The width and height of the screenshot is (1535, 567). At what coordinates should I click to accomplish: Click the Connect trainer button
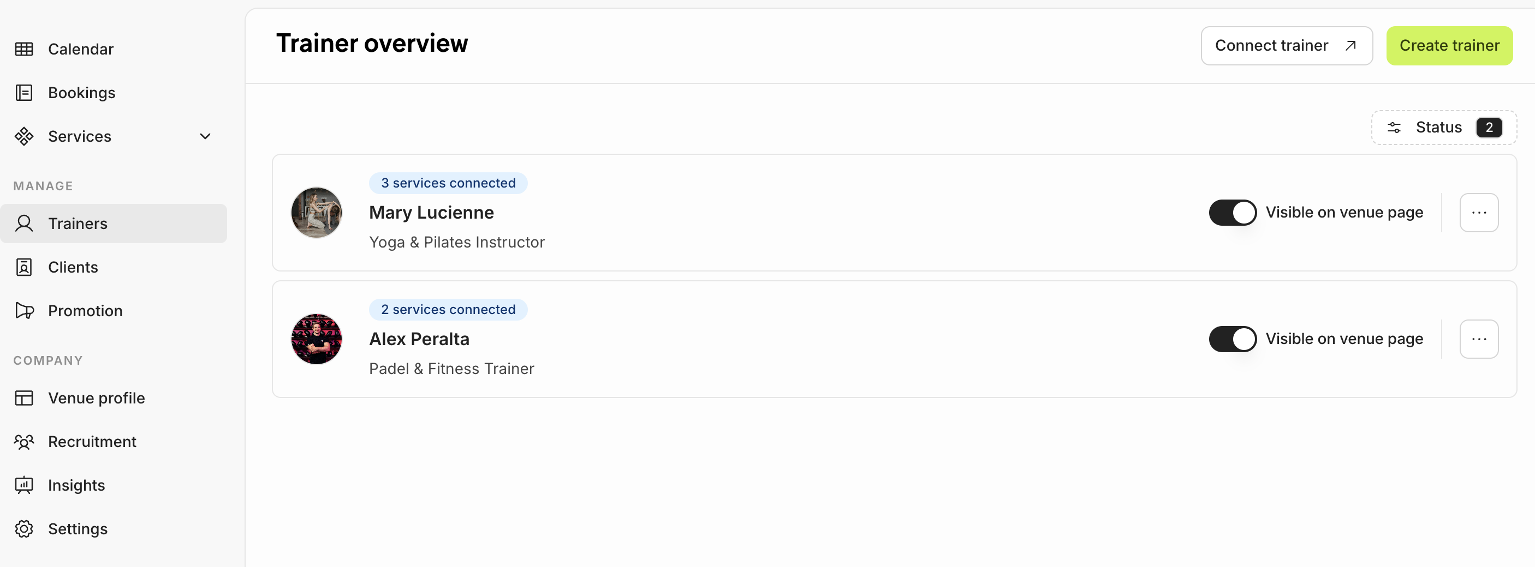point(1286,46)
